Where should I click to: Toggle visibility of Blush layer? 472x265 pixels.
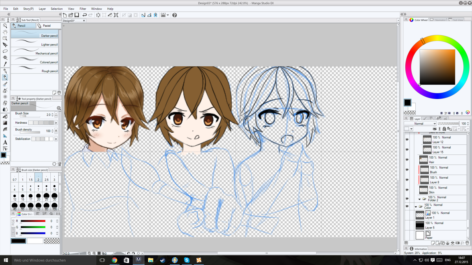[x=407, y=170]
